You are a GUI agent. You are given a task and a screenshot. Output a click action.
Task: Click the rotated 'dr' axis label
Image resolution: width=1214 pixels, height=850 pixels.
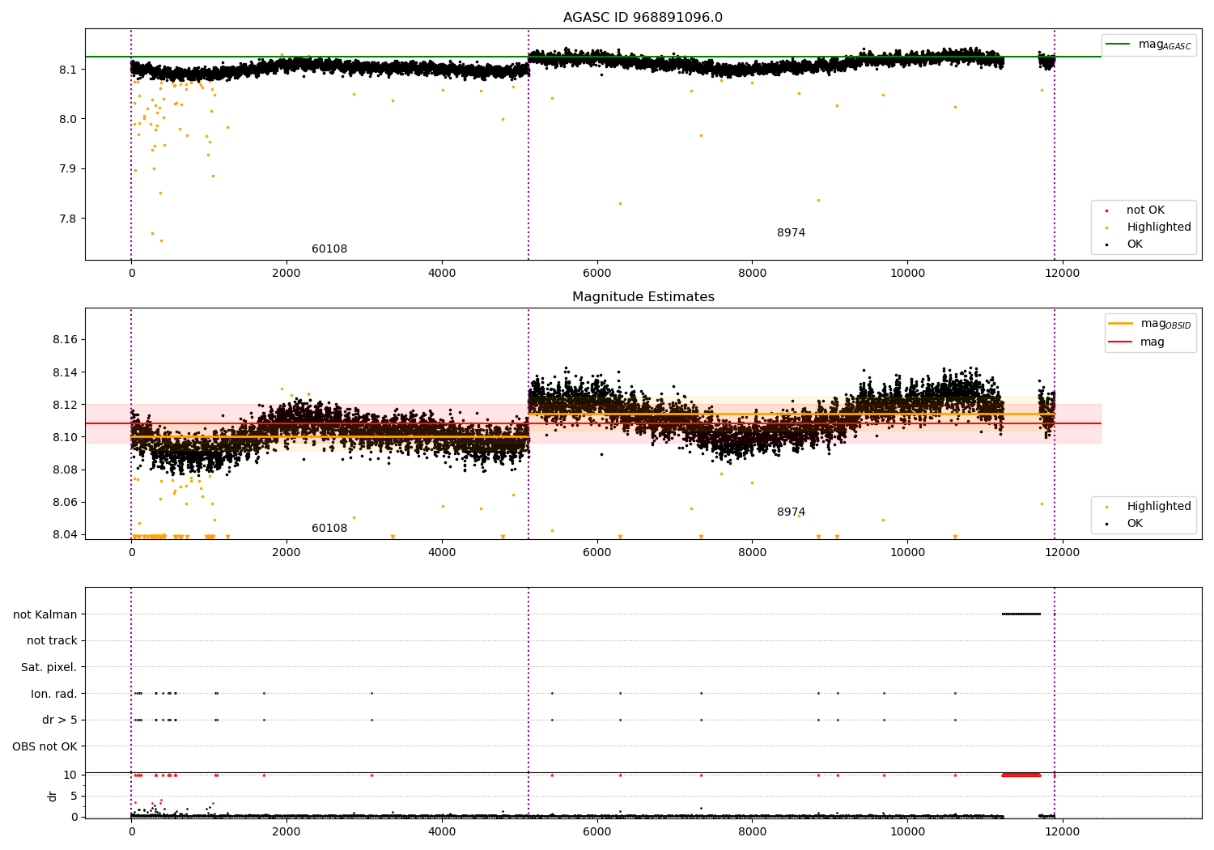[53, 796]
